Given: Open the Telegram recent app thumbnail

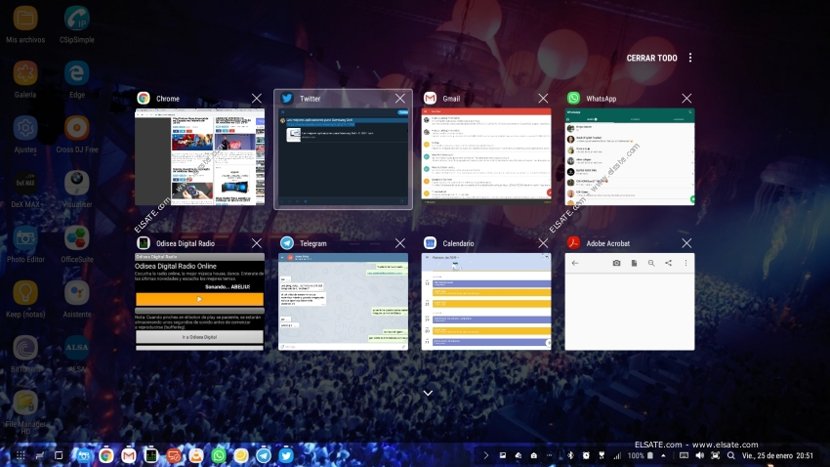Looking at the screenshot, I should coord(343,302).
